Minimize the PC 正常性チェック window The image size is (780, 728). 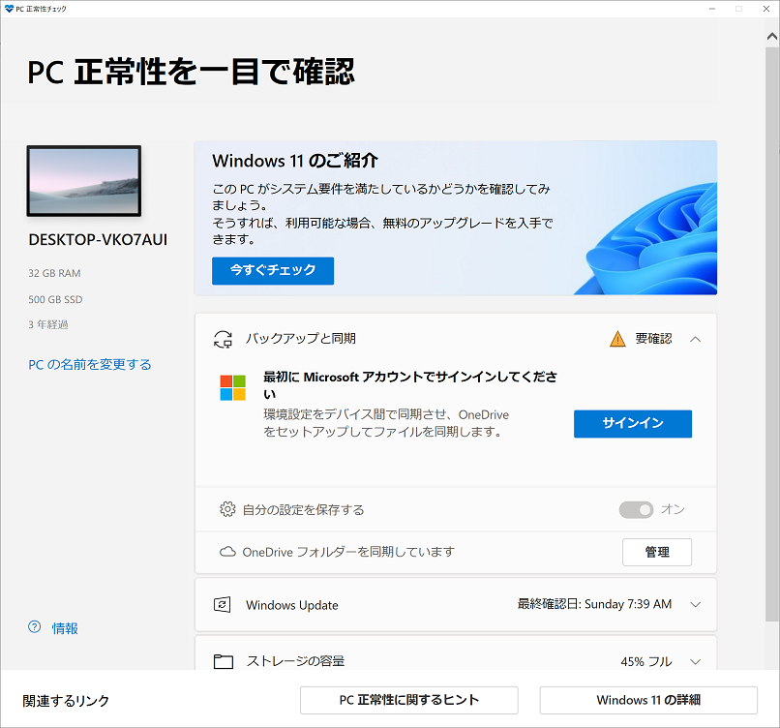point(712,9)
